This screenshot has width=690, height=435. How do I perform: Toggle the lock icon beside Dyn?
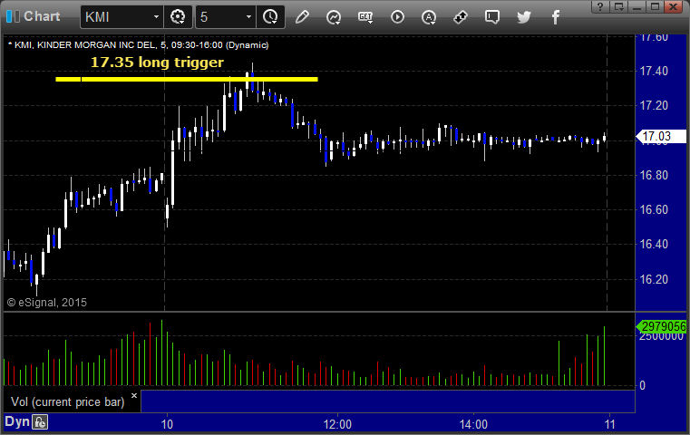(x=40, y=422)
